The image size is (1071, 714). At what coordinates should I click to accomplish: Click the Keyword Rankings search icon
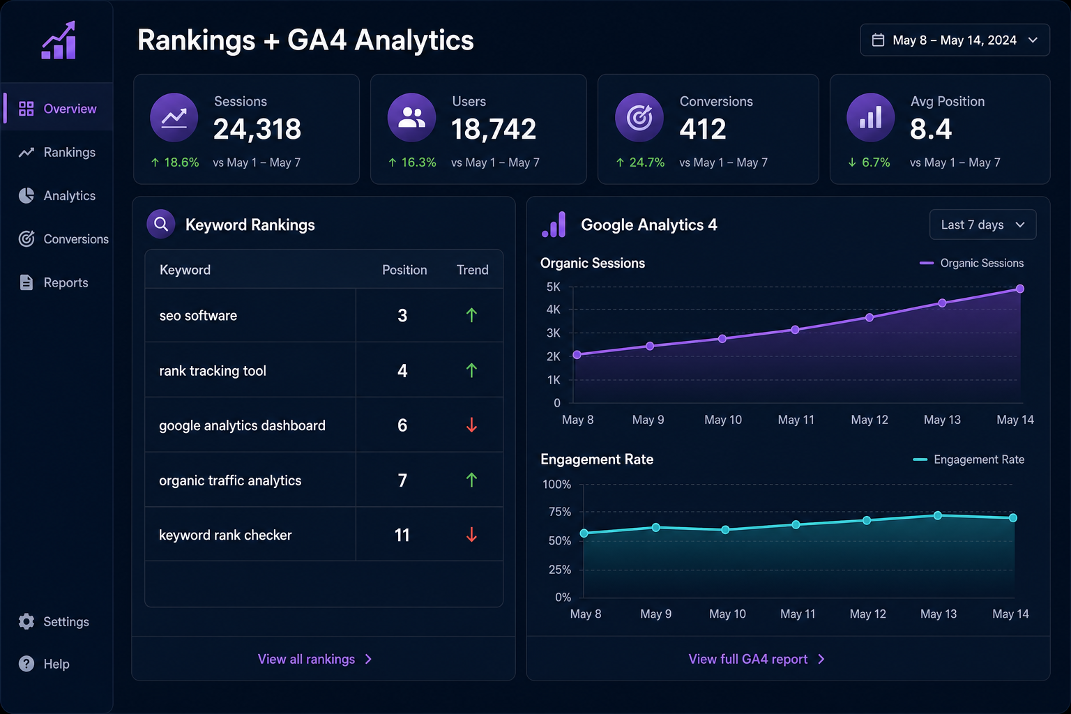point(161,225)
